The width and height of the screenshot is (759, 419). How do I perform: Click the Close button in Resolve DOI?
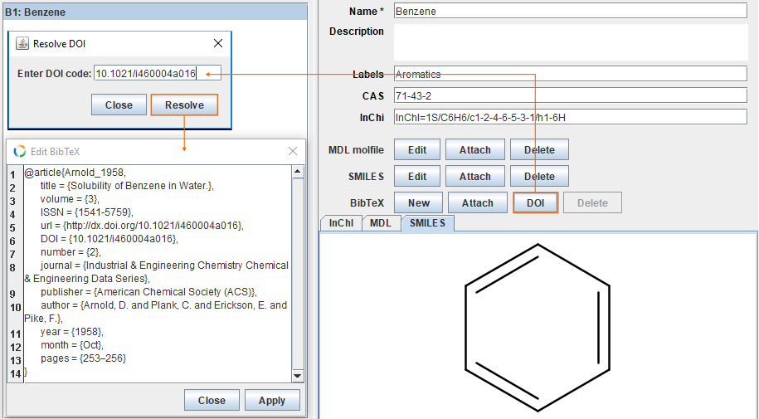119,105
